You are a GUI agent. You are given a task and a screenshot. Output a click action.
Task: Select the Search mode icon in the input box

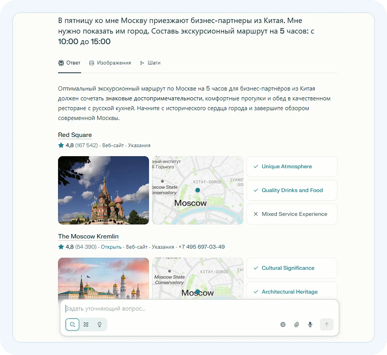click(72, 325)
